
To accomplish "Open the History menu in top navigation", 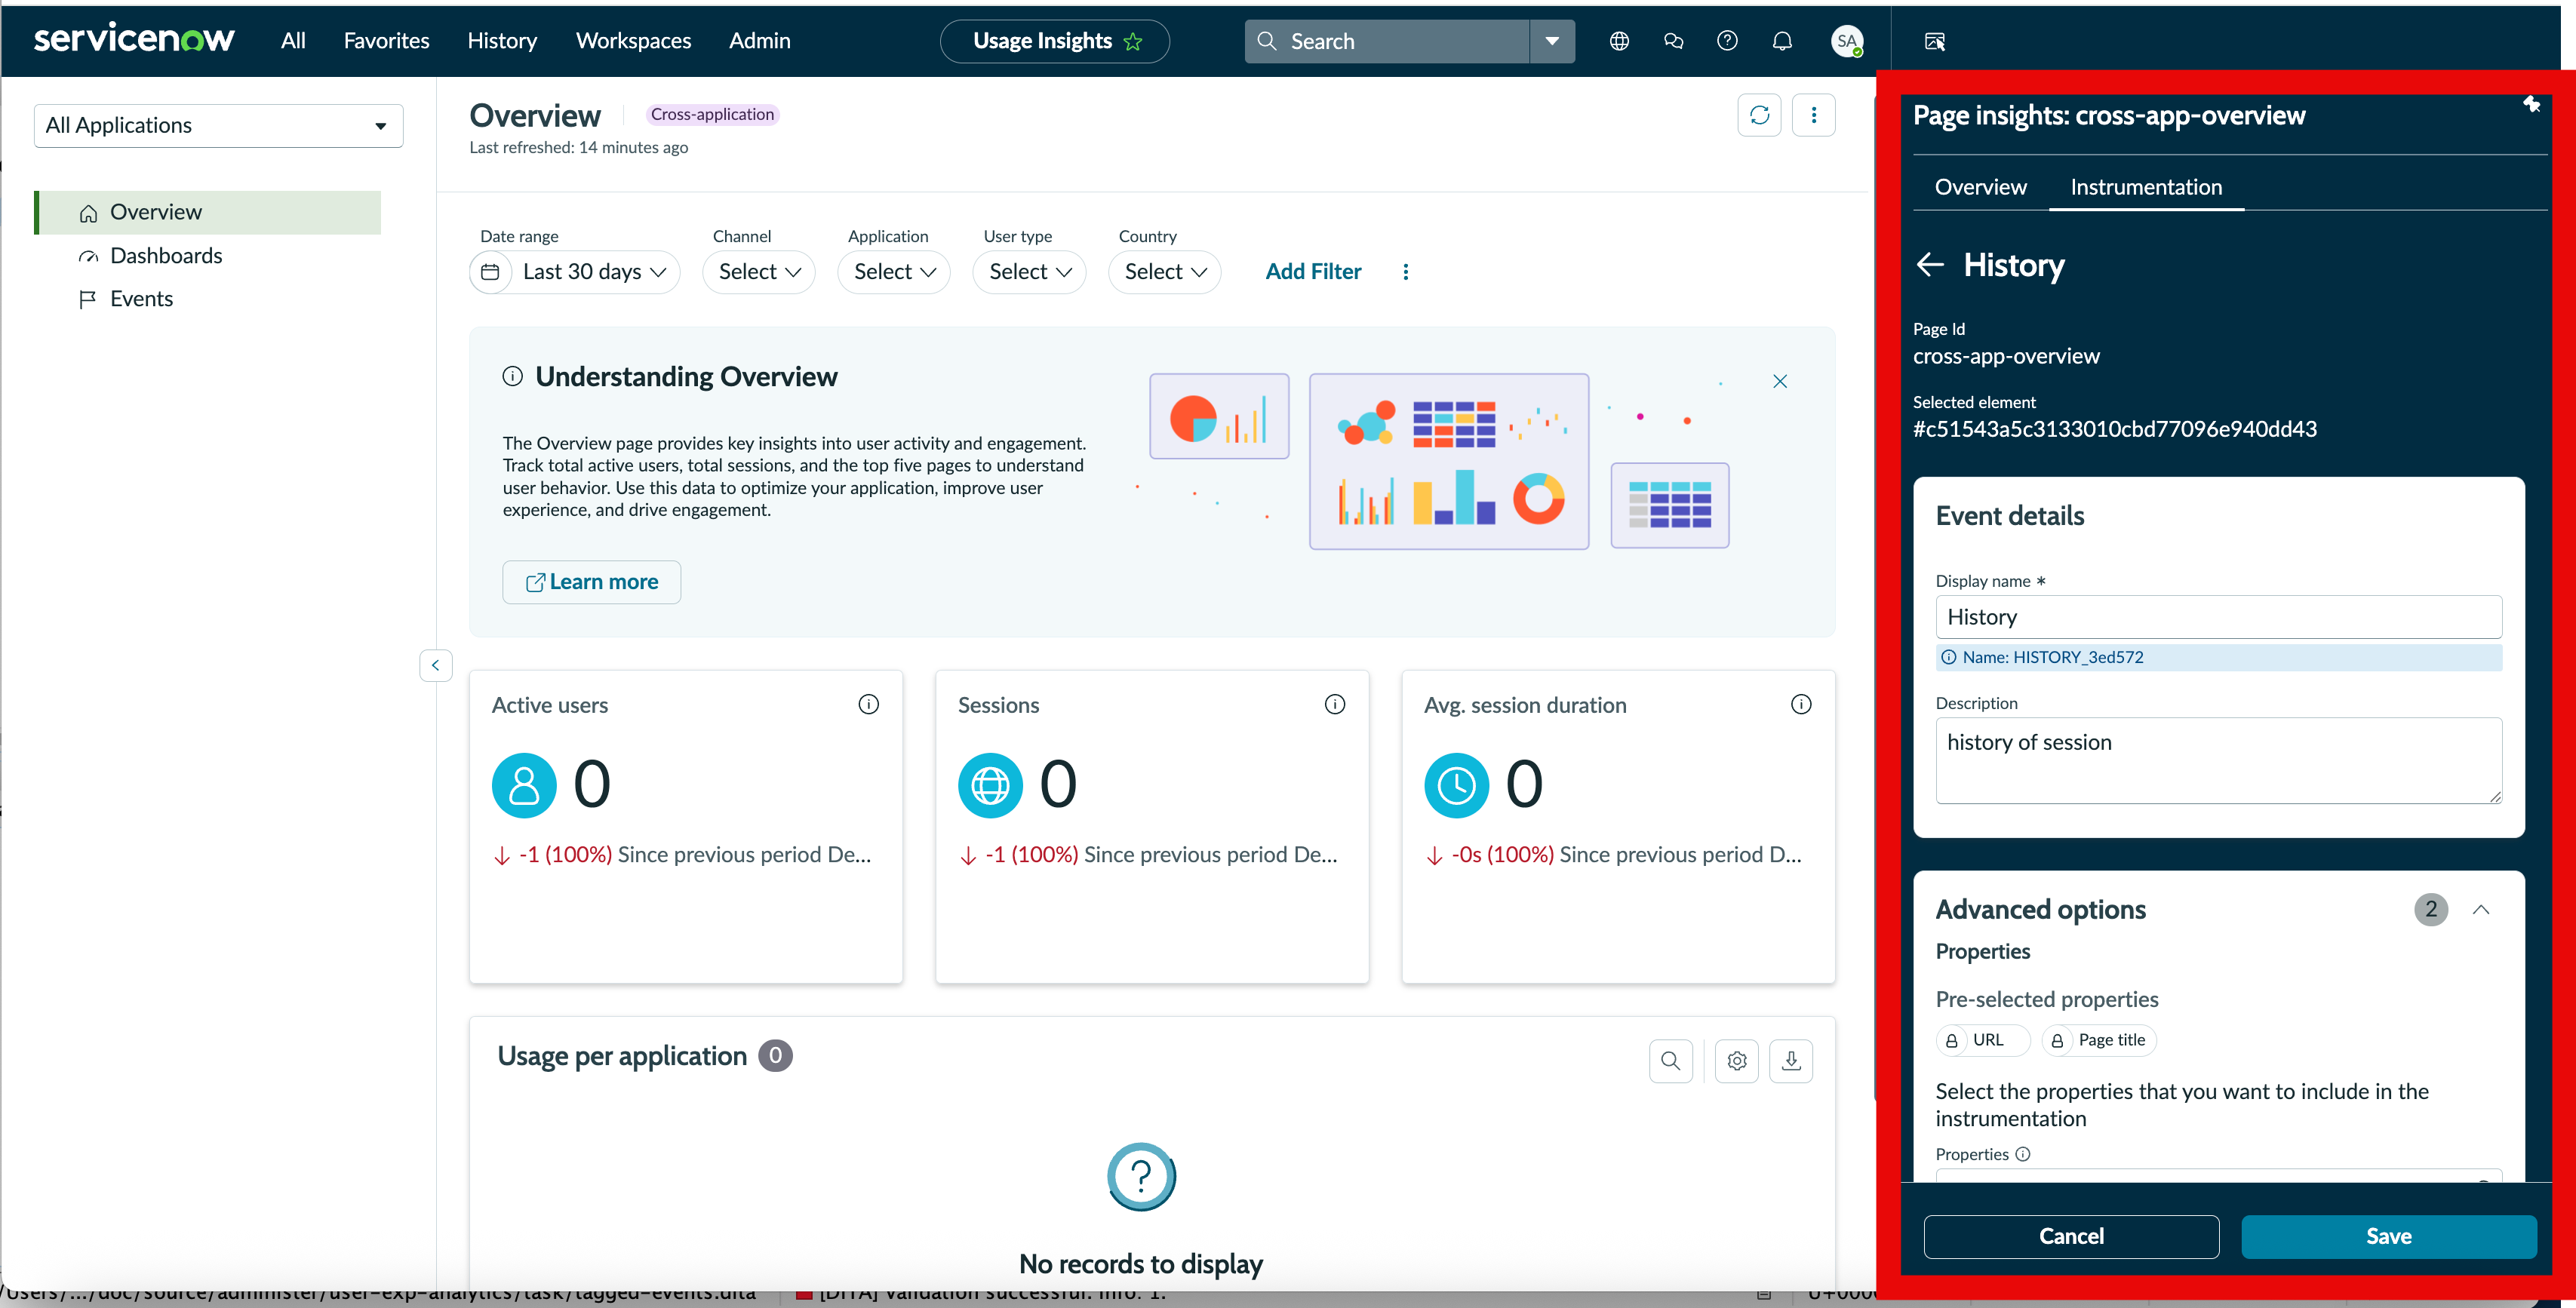I will (502, 41).
